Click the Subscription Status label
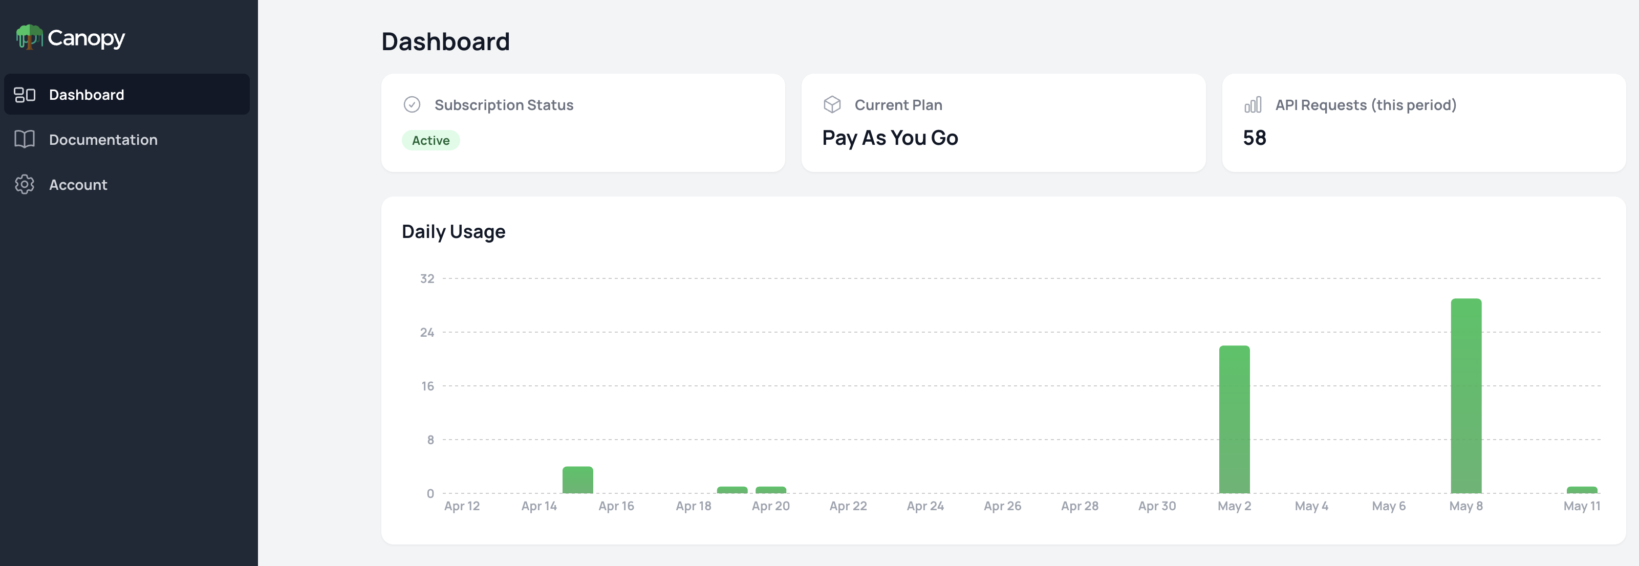The image size is (1639, 566). point(504,105)
